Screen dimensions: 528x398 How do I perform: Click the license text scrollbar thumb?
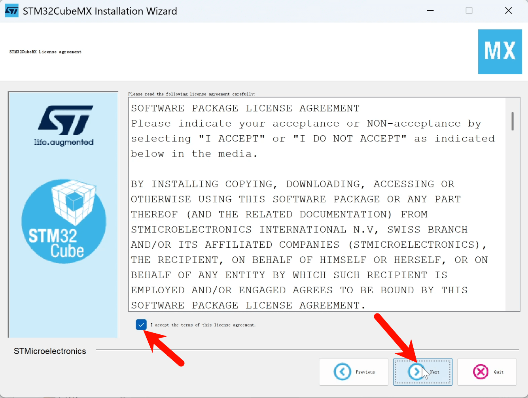[x=513, y=121]
